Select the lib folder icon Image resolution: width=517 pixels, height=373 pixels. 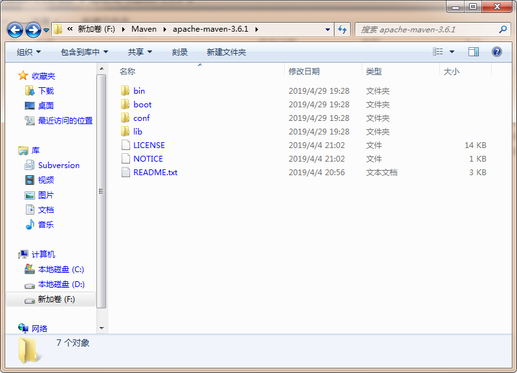pos(126,131)
